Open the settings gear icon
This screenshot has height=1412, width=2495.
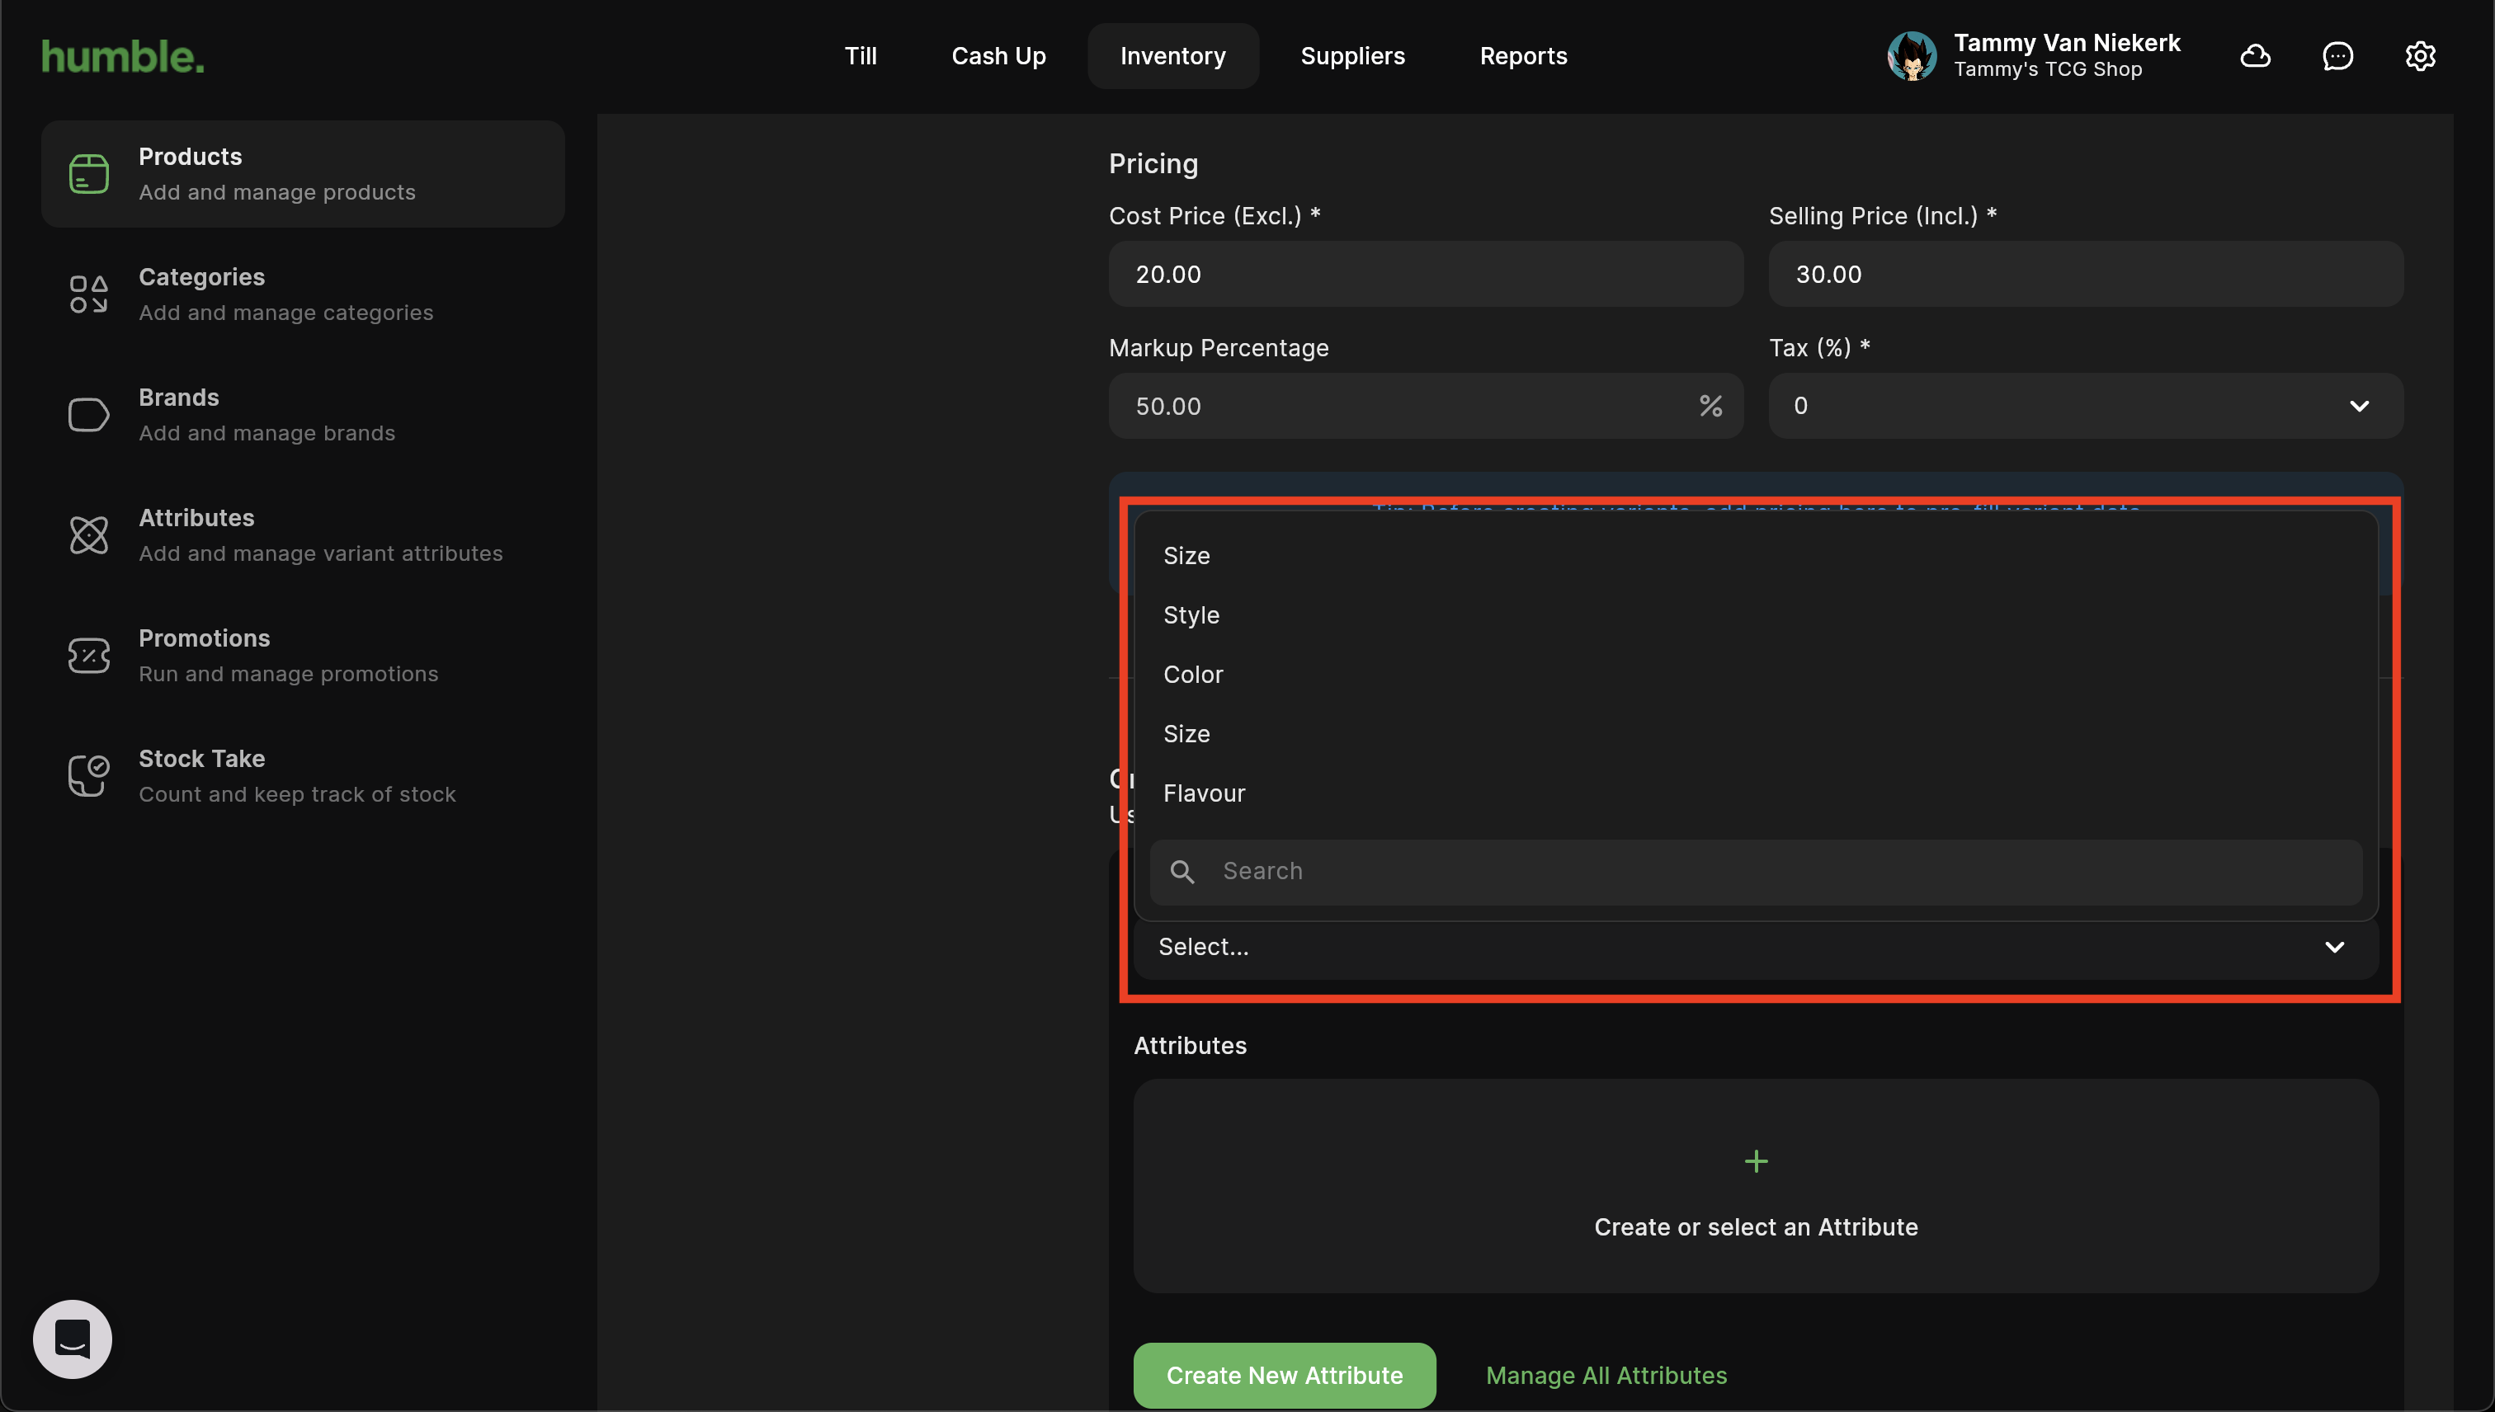tap(2419, 56)
